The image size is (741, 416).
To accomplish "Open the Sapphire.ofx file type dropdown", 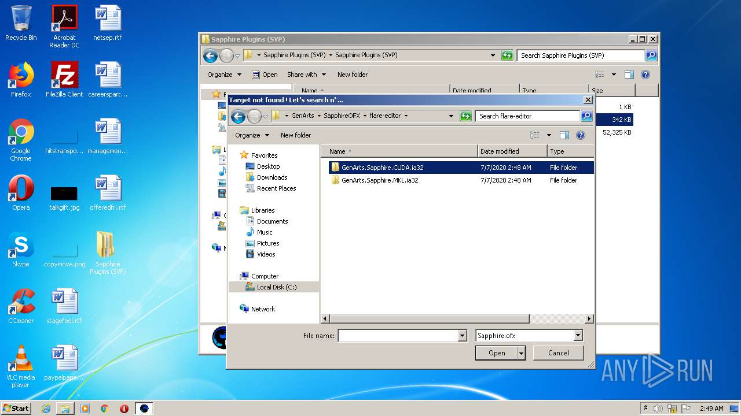I will [x=578, y=336].
